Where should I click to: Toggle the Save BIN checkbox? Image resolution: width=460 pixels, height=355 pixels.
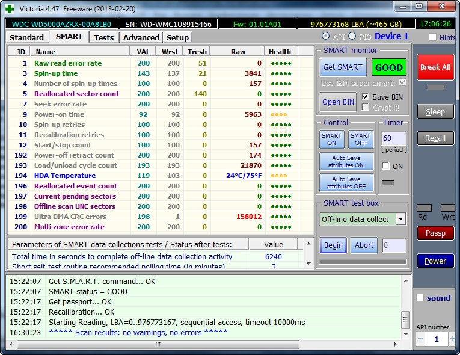pos(366,97)
